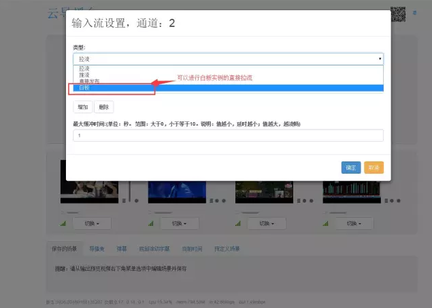Click the QR code image in the header
This screenshot has width=432, height=308.
(398, 14)
